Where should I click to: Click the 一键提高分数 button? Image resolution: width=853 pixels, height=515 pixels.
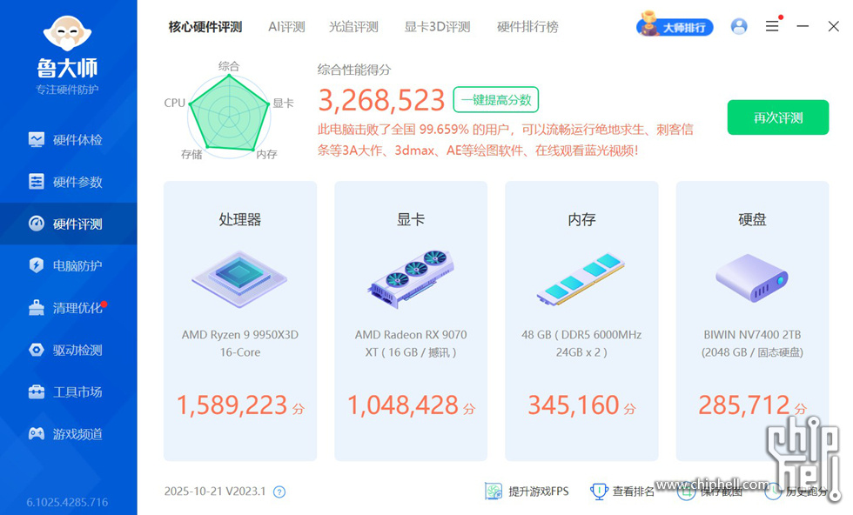coord(495,100)
